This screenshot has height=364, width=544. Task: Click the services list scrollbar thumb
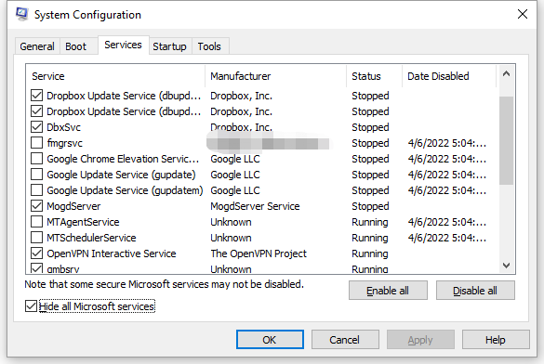coord(506,140)
